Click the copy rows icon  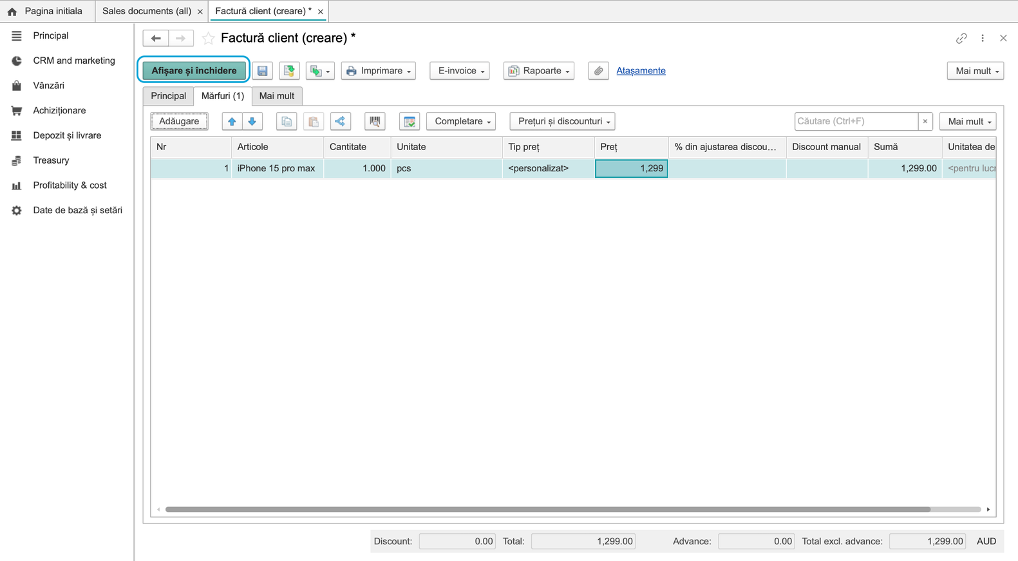(287, 121)
